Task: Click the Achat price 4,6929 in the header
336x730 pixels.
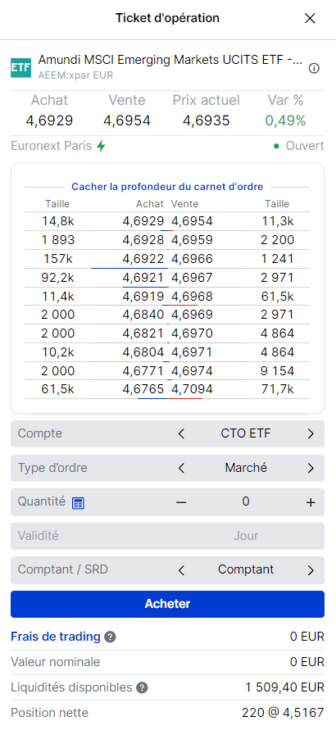Action: click(49, 121)
